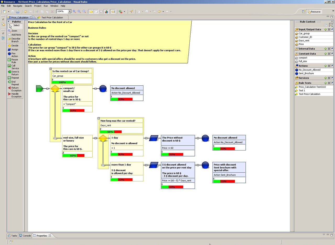Open the Run button dropdown arrow
Screen dimensions: 335x245
124,11
